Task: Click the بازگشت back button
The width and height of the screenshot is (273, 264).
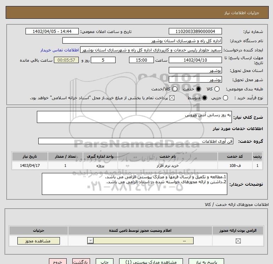Action: tap(81, 262)
